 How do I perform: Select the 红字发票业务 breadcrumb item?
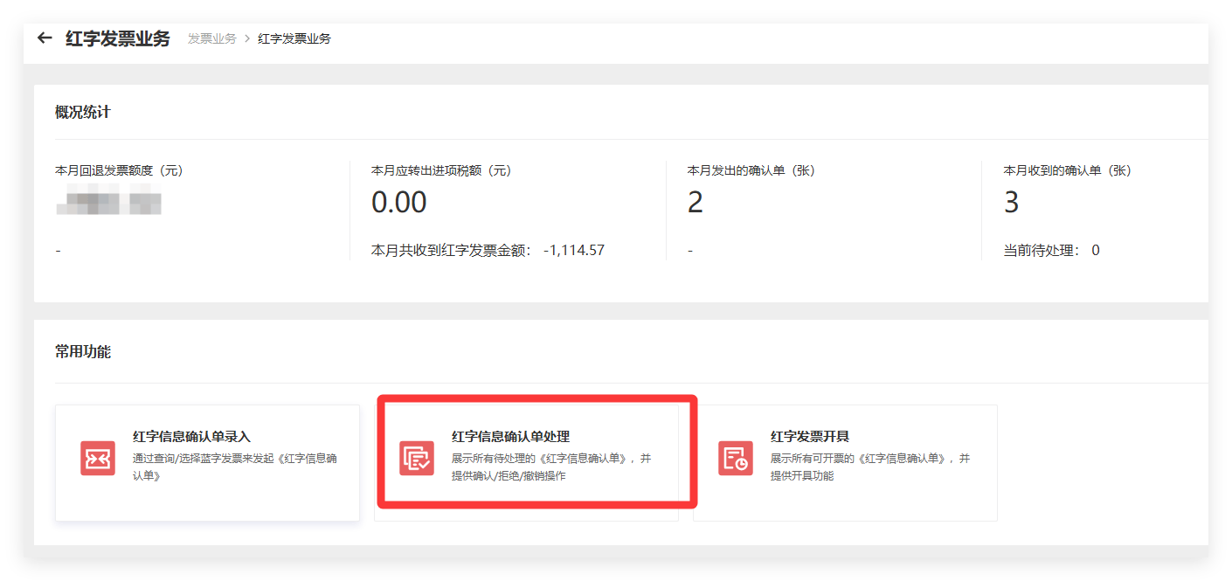pos(294,39)
